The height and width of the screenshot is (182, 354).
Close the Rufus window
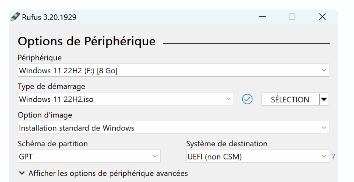point(322,17)
